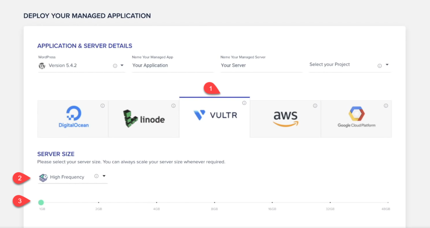Pick Google Cloud Platform provider

click(356, 119)
